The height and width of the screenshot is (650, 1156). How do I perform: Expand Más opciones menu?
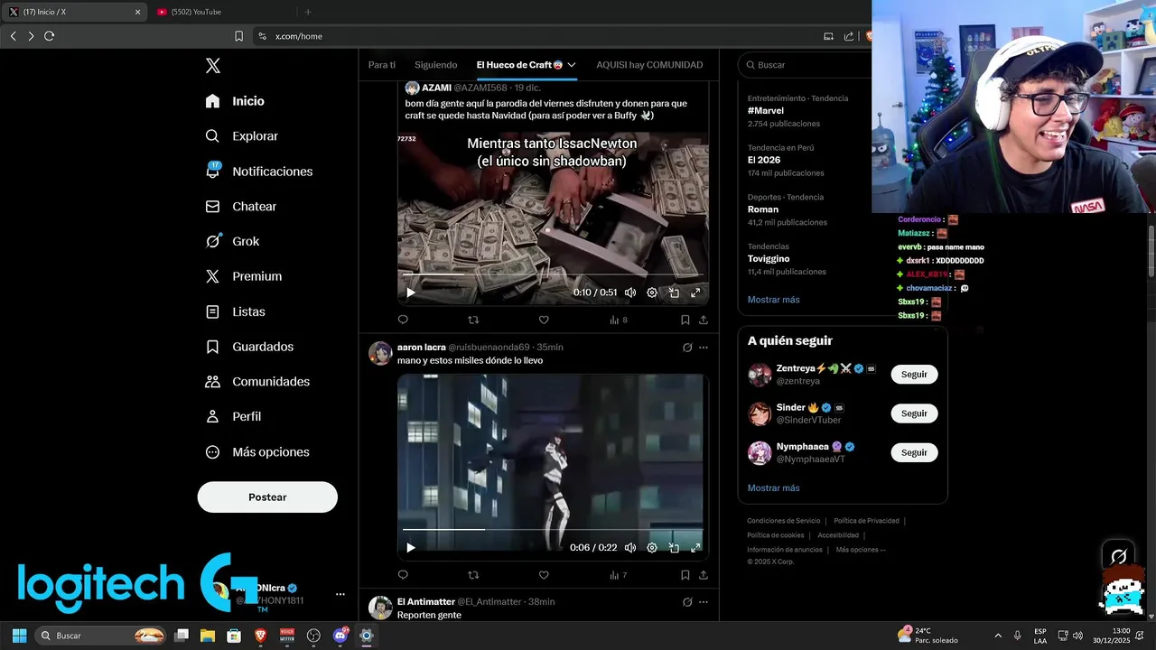pos(257,451)
